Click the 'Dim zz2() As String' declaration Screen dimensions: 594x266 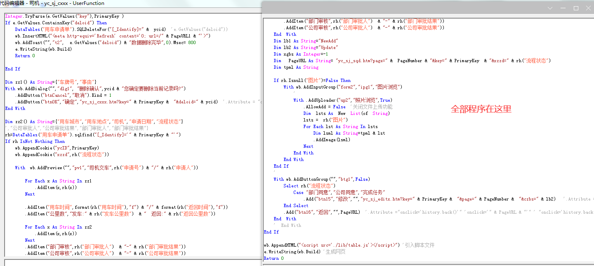94,121
